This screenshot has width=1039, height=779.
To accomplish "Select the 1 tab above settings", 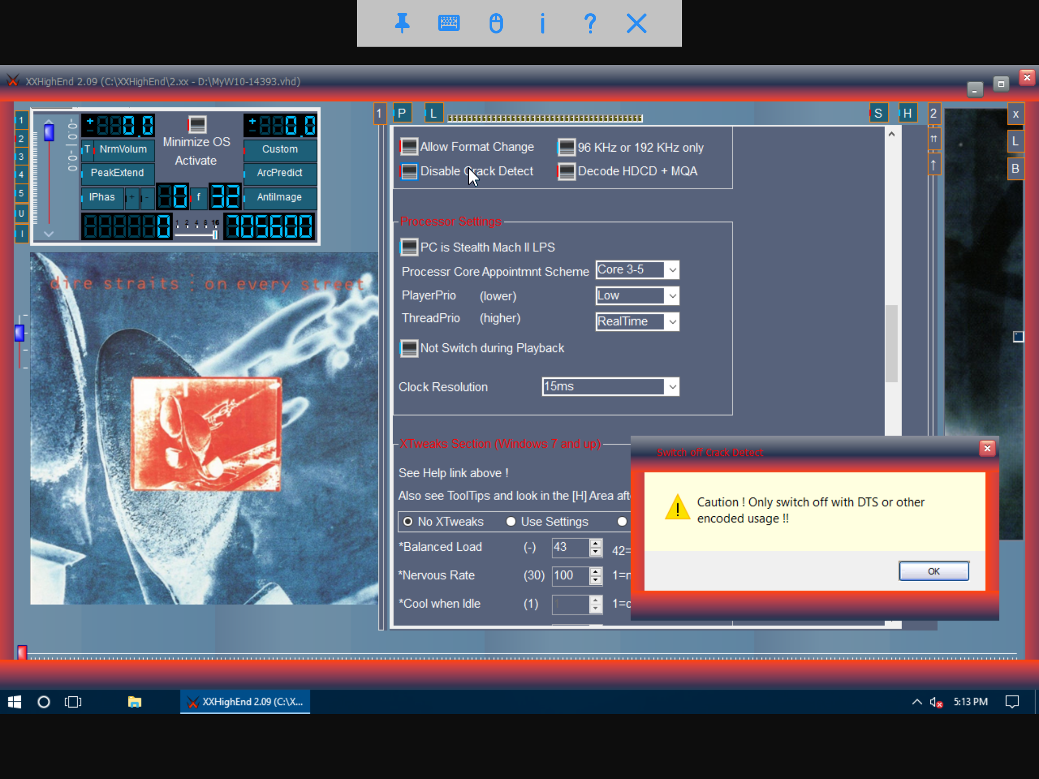I will click(379, 113).
